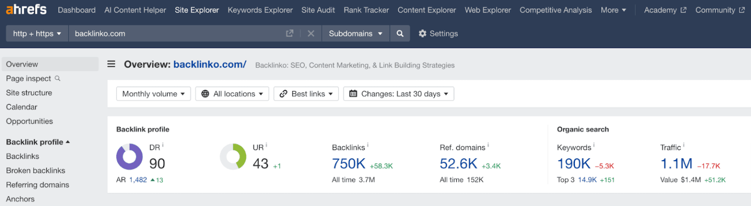Open Referring domains in the sidebar

pyautogui.click(x=38, y=185)
